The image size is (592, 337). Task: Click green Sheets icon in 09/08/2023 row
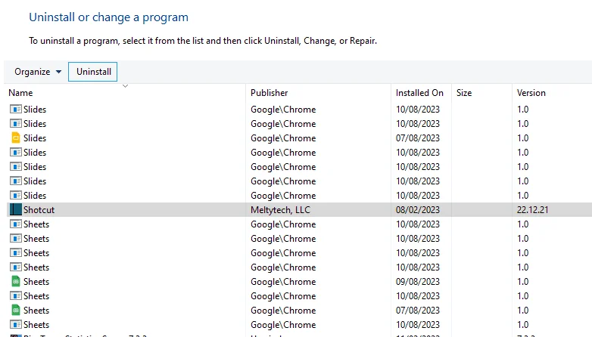pos(15,282)
